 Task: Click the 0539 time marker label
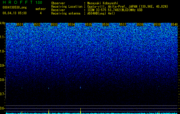[157, 25]
